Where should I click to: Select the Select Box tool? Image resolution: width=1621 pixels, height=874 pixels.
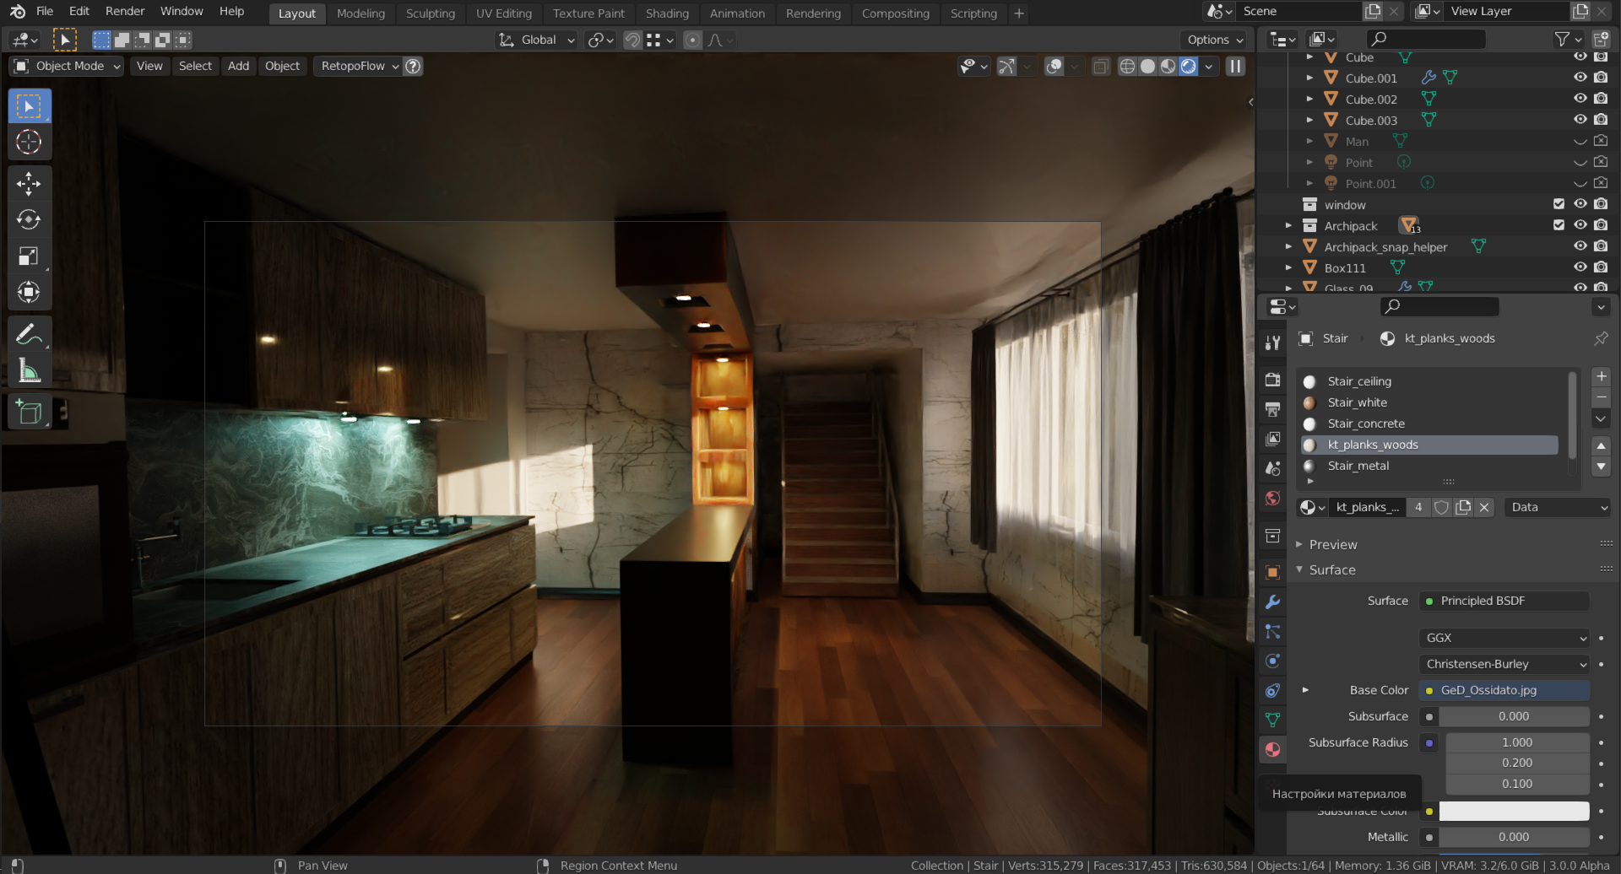30,106
